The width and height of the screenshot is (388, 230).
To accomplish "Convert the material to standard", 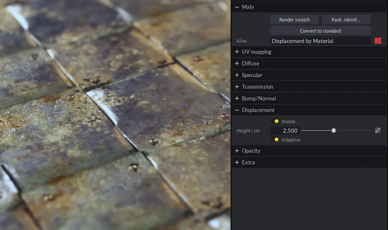I will pos(320,31).
